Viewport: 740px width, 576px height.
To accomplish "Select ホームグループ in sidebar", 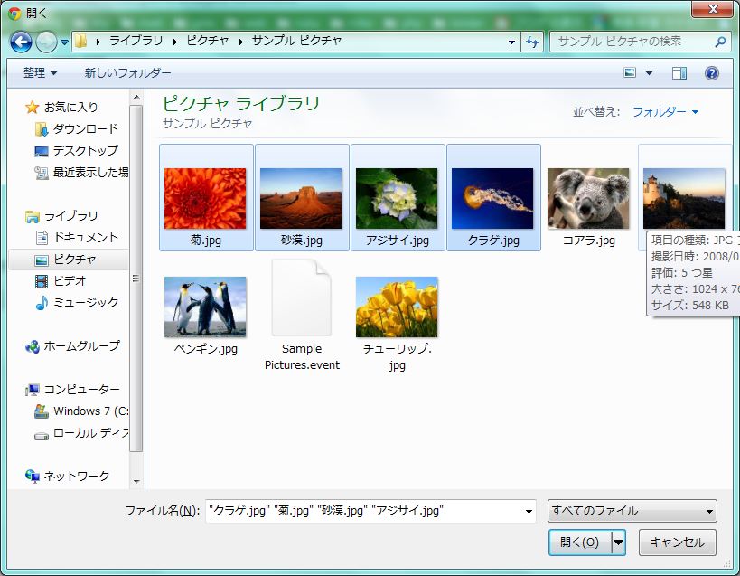I will [x=72, y=346].
